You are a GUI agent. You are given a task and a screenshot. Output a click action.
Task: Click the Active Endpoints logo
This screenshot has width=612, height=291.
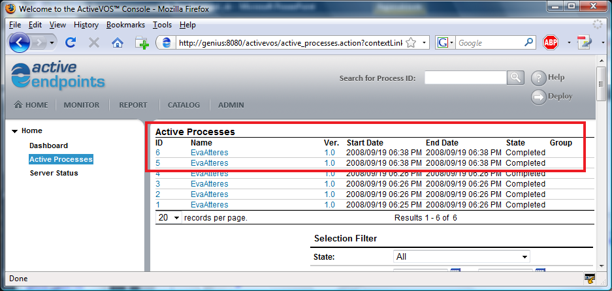tap(58, 76)
